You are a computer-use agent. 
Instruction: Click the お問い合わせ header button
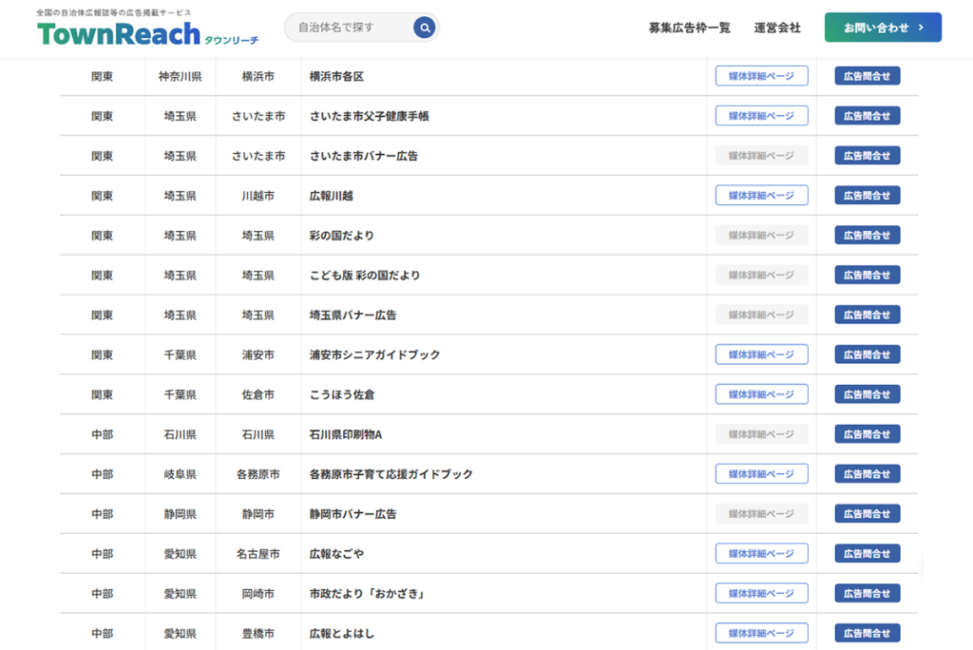click(883, 28)
